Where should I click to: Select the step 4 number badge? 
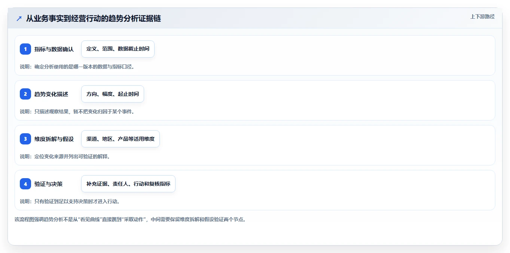[25, 184]
